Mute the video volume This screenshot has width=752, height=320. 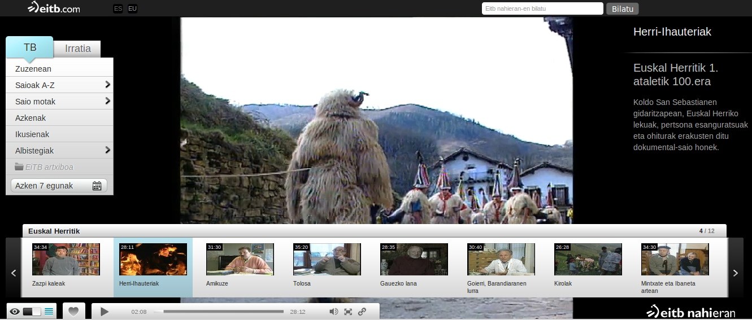(334, 312)
